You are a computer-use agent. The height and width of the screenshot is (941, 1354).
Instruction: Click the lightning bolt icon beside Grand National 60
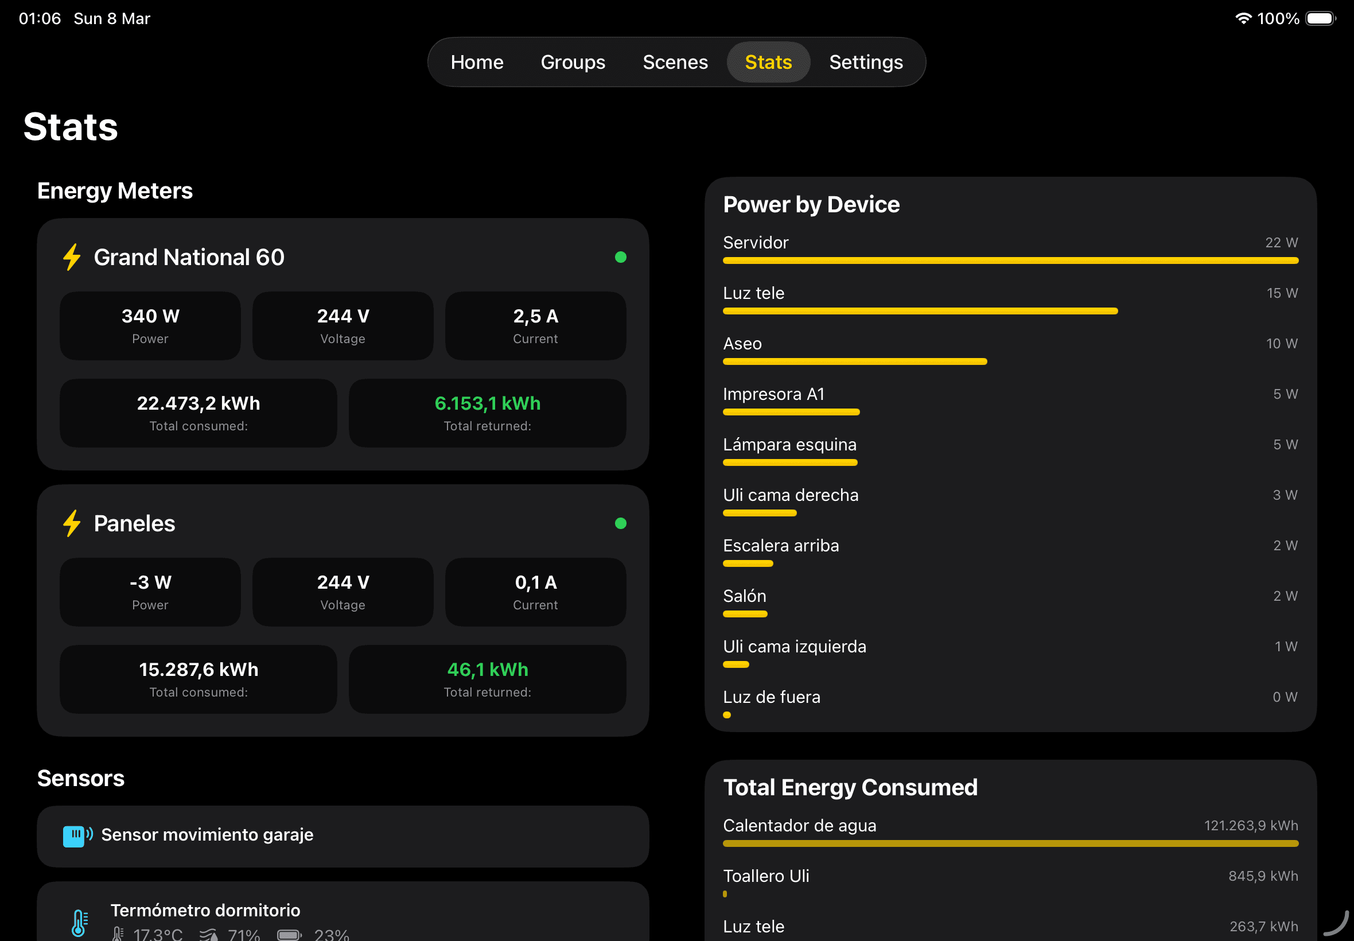tap(72, 257)
